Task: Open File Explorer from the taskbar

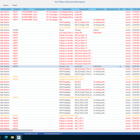Action: 12,138
